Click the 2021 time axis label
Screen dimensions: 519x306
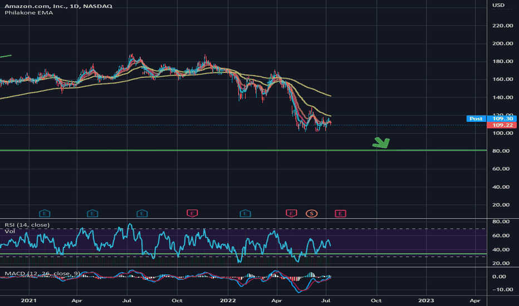[29, 300]
